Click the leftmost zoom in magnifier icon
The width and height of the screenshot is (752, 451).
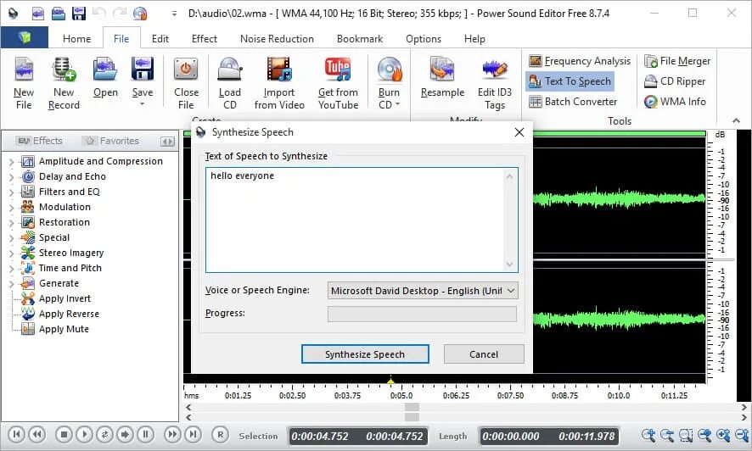pos(648,436)
